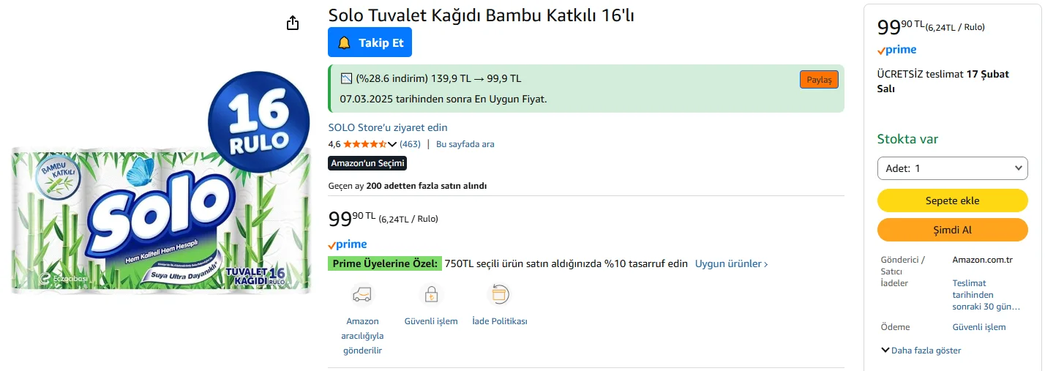Click the return policy box icon
The width and height of the screenshot is (1045, 371).
tap(499, 294)
